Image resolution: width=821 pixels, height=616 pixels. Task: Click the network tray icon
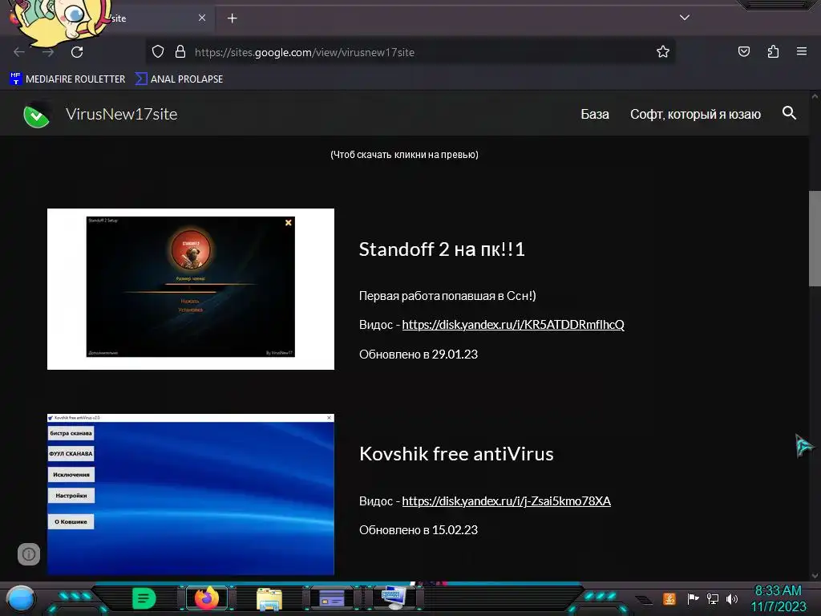(x=713, y=598)
